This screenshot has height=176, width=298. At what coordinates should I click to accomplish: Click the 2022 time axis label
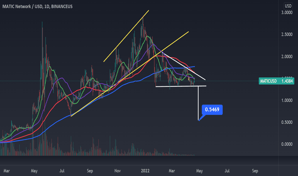145,171
